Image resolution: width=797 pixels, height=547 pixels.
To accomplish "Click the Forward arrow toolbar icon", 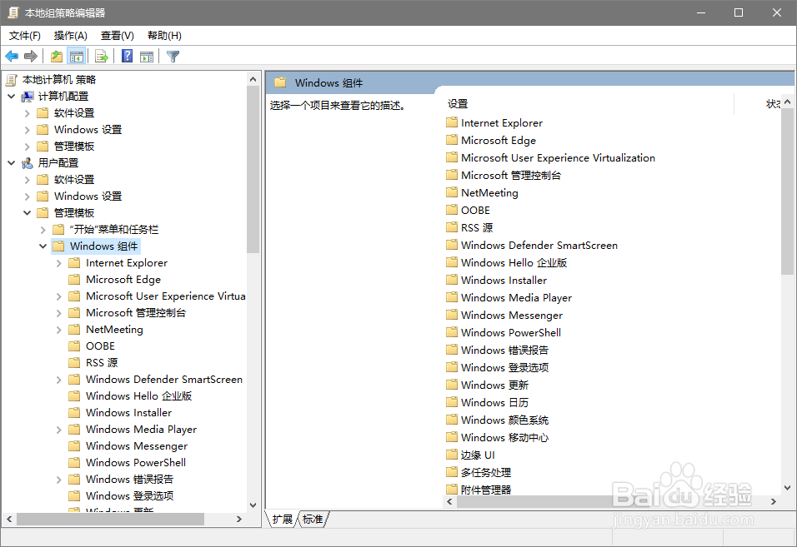I will [x=31, y=57].
